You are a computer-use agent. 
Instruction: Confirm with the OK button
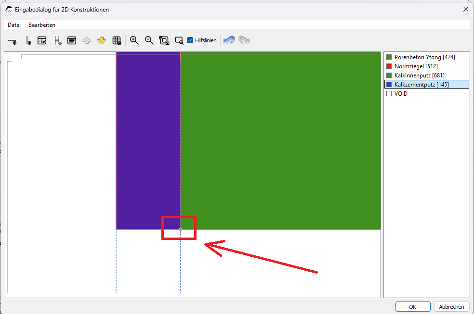pyautogui.click(x=413, y=307)
